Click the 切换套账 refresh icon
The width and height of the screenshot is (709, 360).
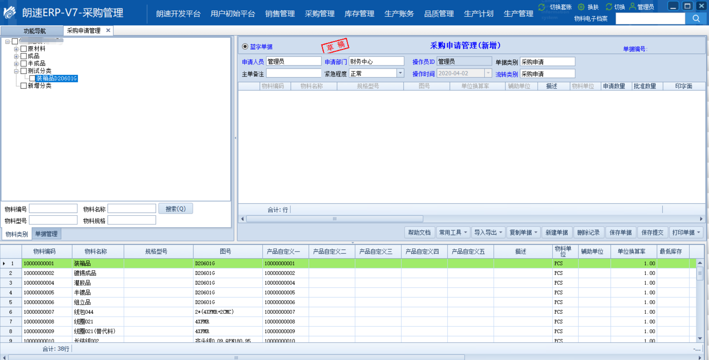(x=541, y=7)
